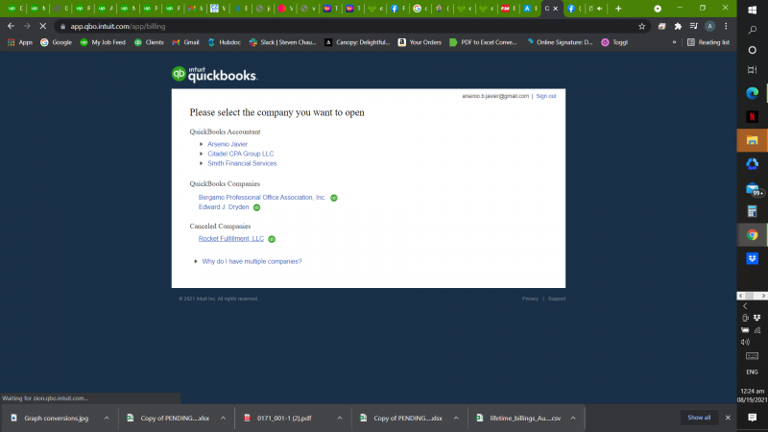The image size is (768, 432).
Task: Open Arsenio Javier accountant company
Action: tap(228, 144)
